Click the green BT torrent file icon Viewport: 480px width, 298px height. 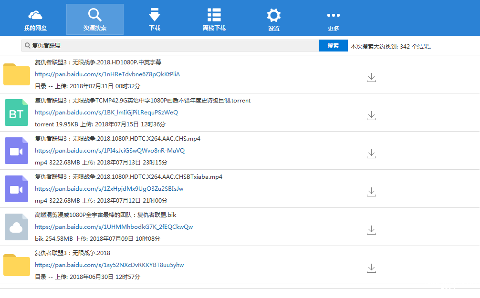pyautogui.click(x=17, y=113)
